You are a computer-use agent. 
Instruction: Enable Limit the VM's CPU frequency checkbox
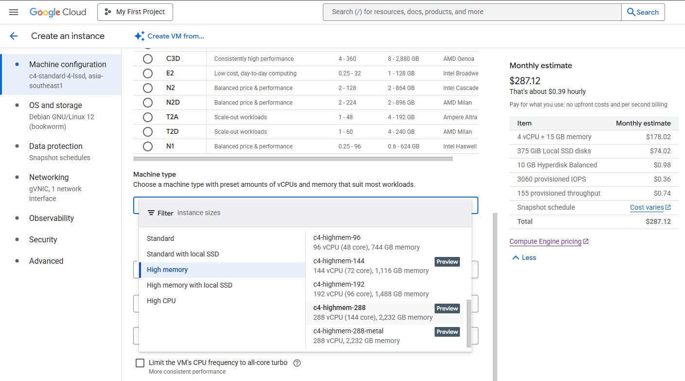click(140, 363)
